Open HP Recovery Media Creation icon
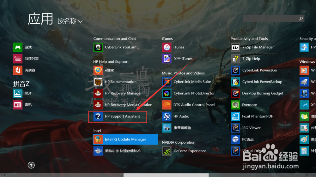Viewport: 316px width, 177px height. click(98, 105)
